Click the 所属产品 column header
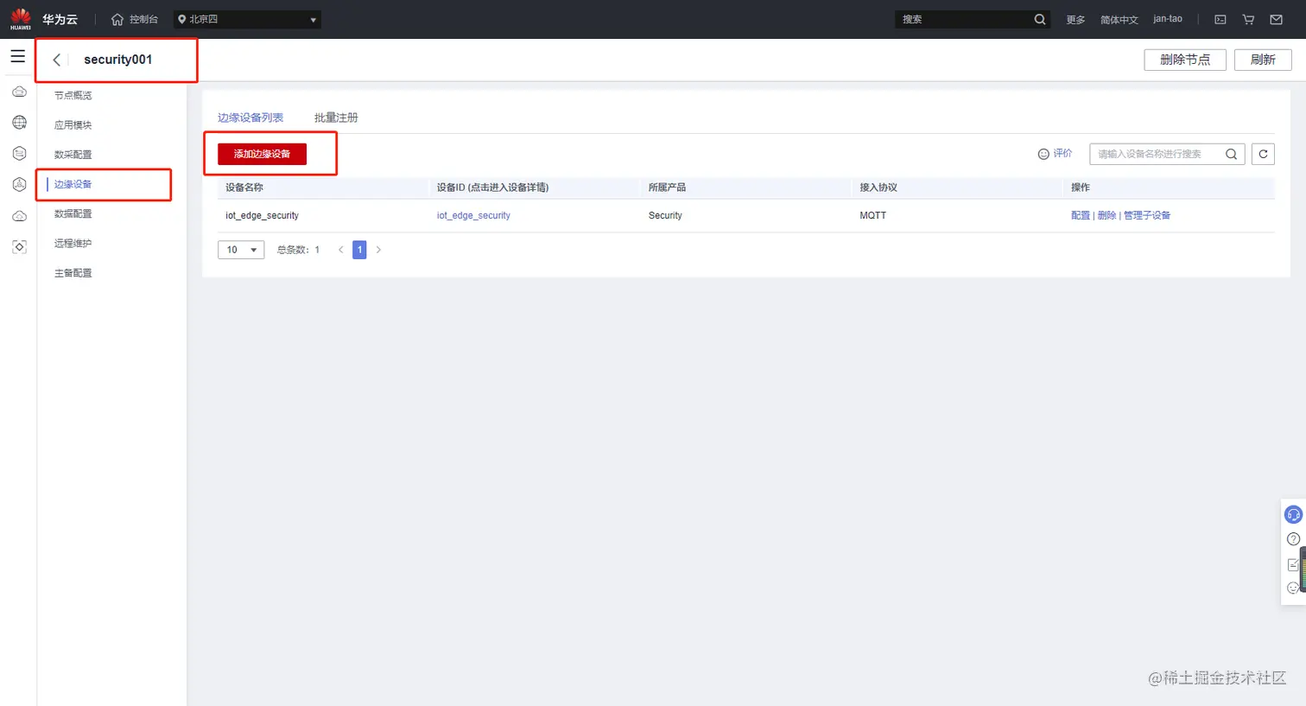Screen dimensions: 1306x706 click(x=667, y=188)
